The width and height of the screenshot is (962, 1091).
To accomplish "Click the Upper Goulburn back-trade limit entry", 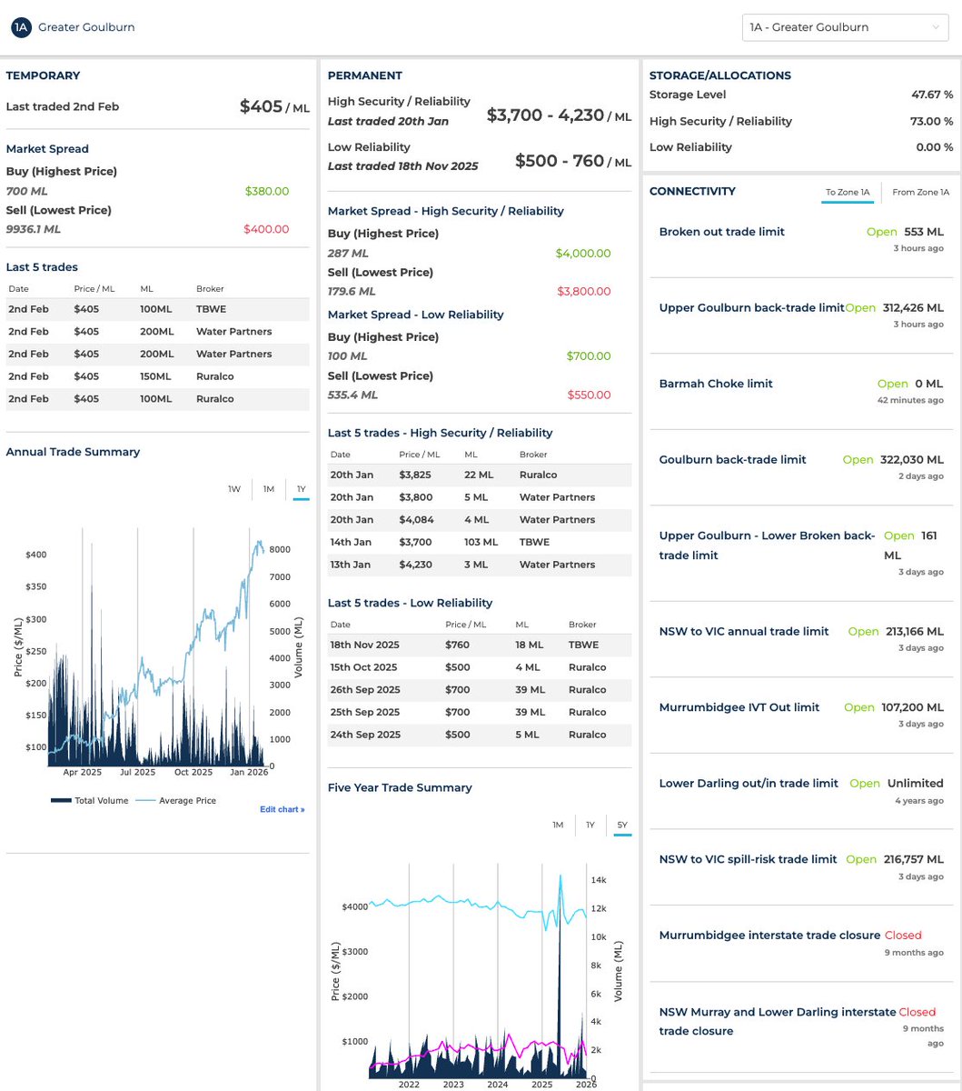I will (x=801, y=315).
